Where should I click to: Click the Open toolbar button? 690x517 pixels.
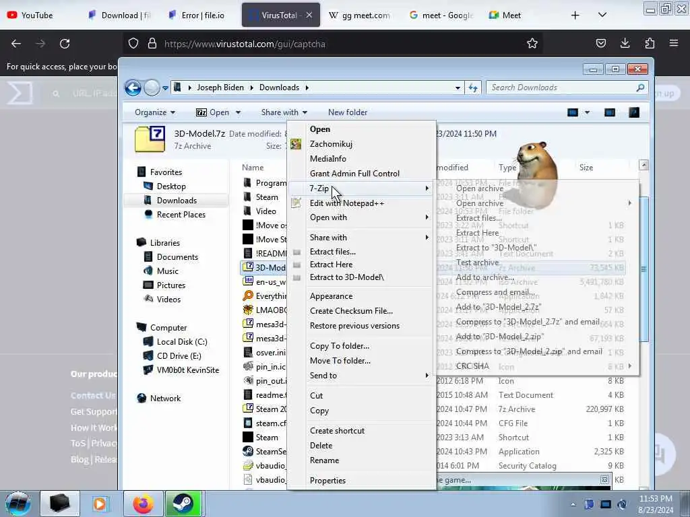(212, 112)
